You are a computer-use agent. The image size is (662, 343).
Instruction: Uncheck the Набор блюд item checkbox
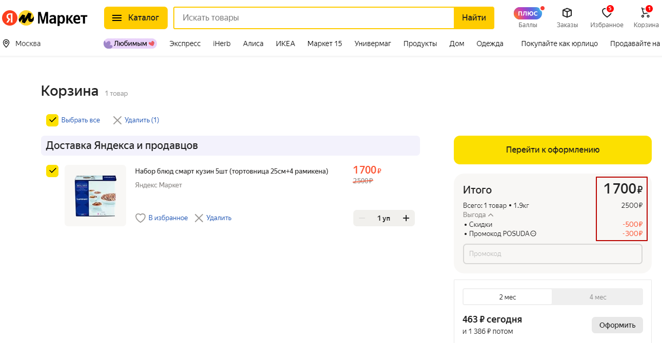52,171
